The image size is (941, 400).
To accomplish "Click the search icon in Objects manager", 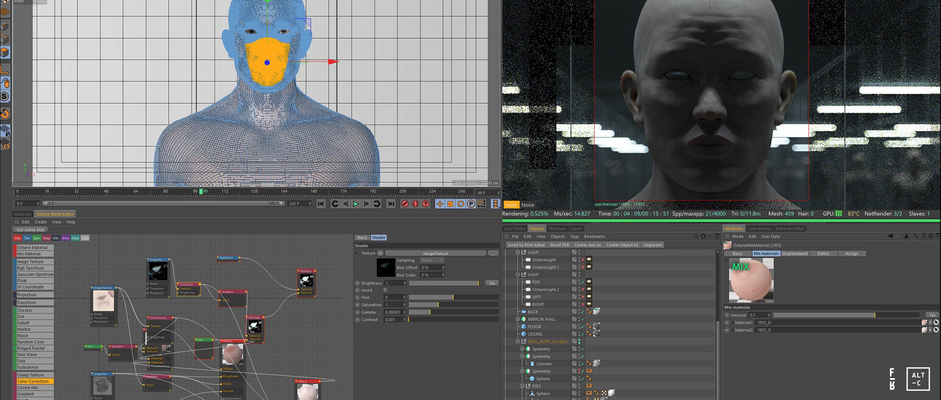I will point(696,236).
